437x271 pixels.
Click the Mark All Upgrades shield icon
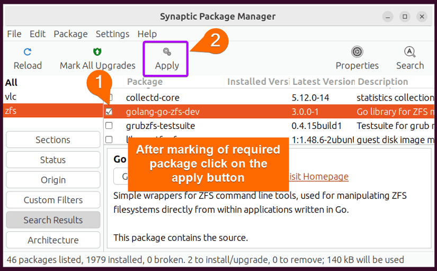(x=97, y=51)
